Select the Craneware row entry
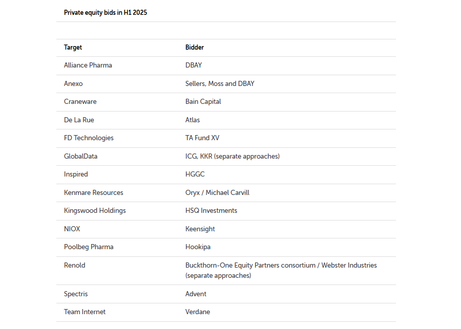The height and width of the screenshot is (329, 461). pos(80,102)
